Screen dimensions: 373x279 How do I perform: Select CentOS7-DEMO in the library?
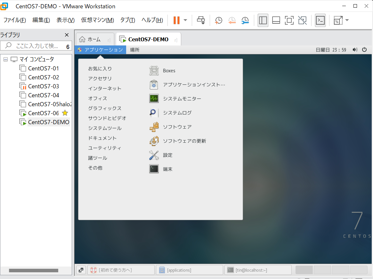click(49, 122)
